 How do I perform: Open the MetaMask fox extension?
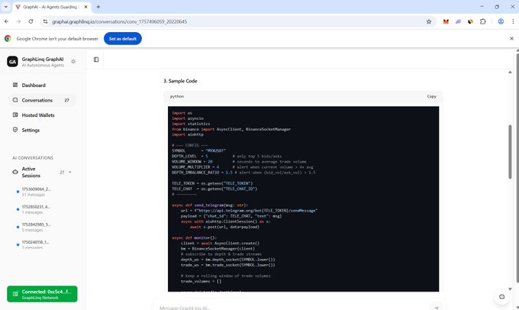(x=446, y=21)
